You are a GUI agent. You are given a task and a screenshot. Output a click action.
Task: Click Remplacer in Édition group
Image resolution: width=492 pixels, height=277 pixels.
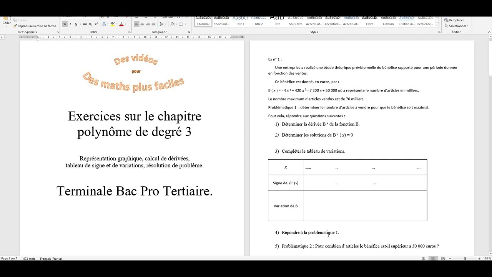[x=454, y=20]
